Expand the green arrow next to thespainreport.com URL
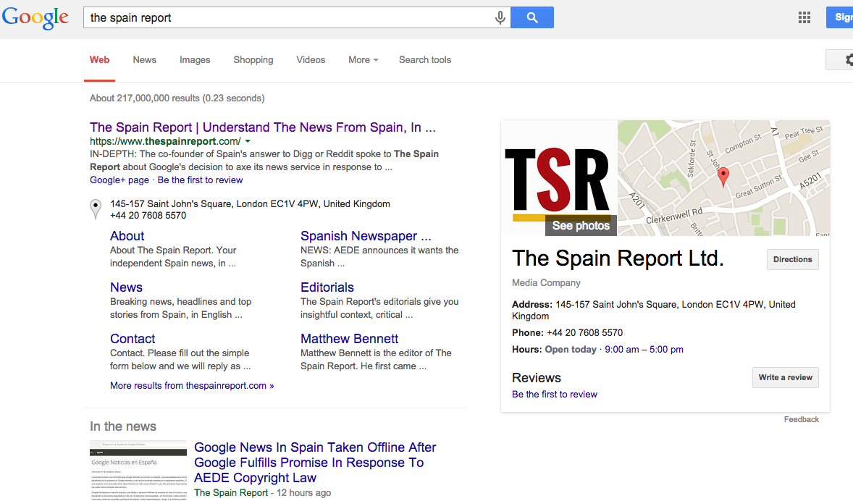853x501 pixels. coord(248,141)
